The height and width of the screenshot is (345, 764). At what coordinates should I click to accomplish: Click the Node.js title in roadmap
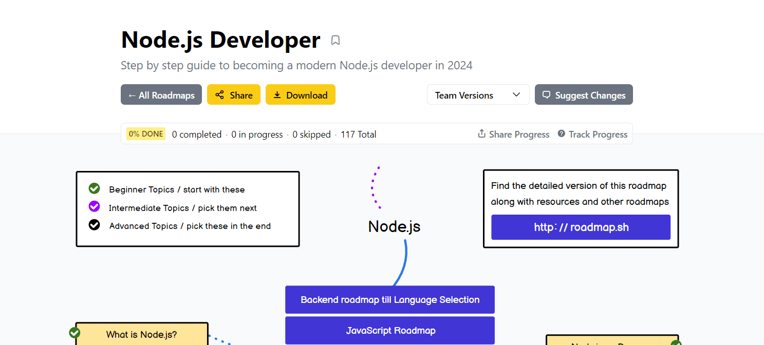coord(394,226)
